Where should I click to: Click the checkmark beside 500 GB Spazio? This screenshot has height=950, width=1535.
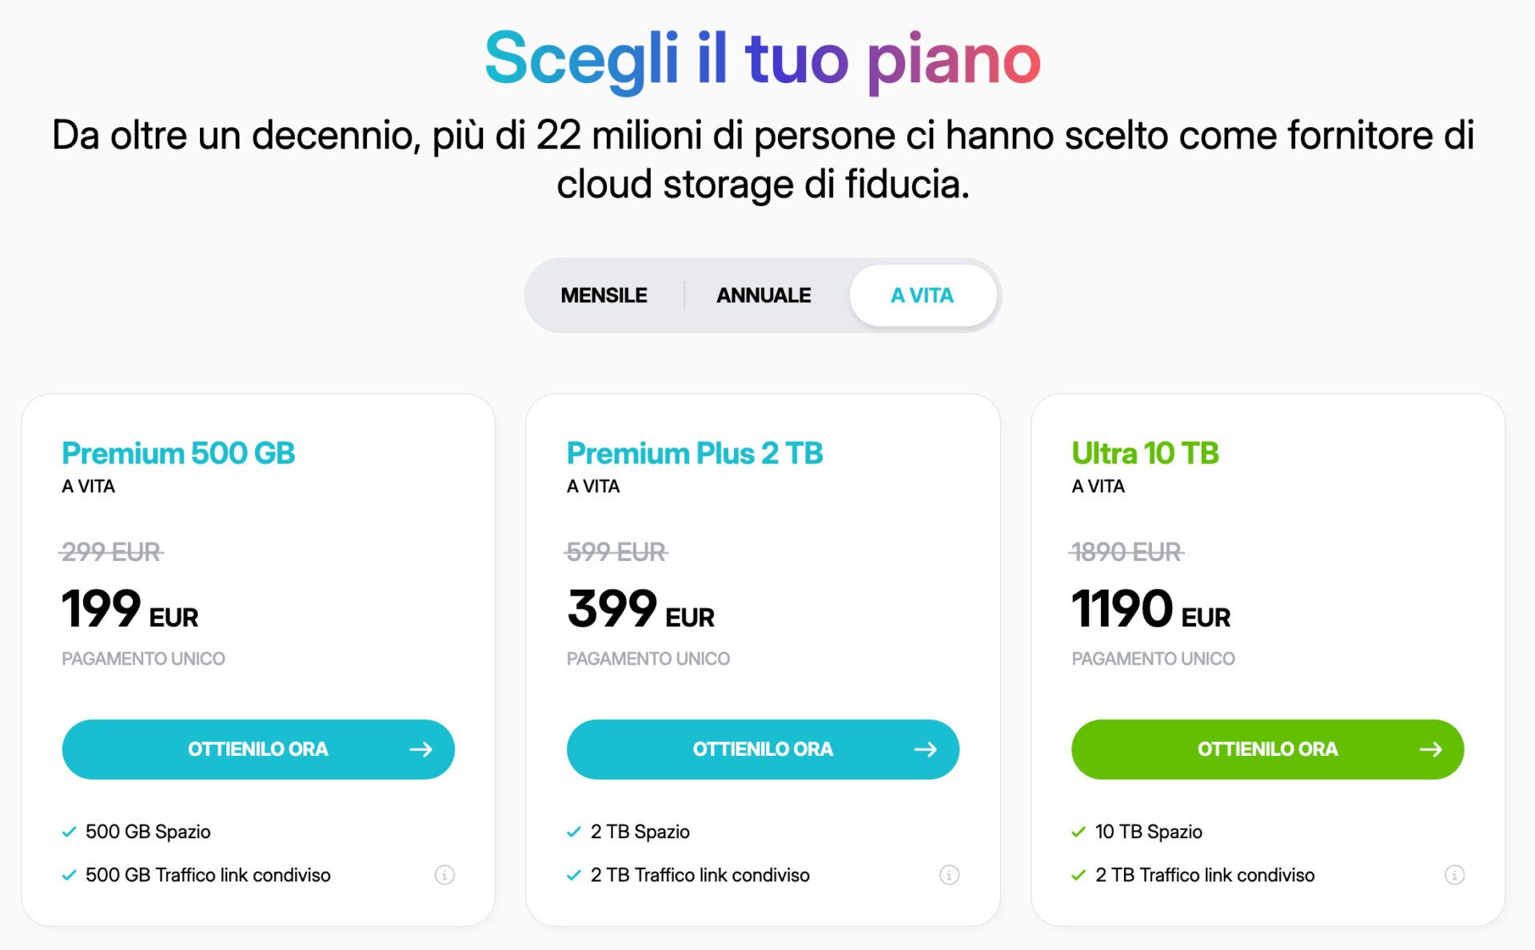pyautogui.click(x=68, y=831)
